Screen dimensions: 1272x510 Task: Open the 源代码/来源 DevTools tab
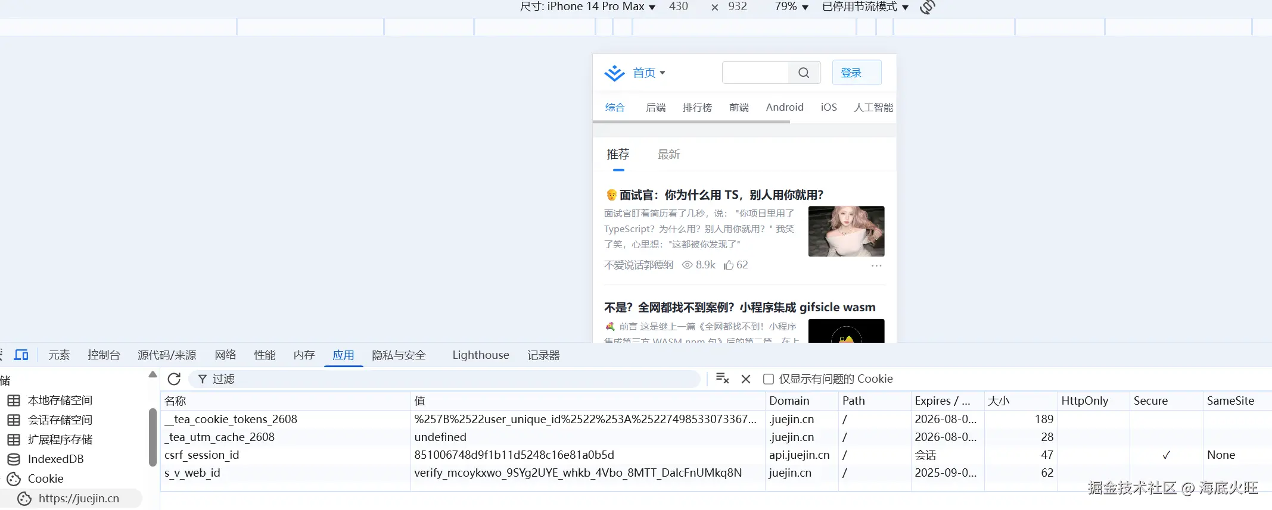[167, 355]
